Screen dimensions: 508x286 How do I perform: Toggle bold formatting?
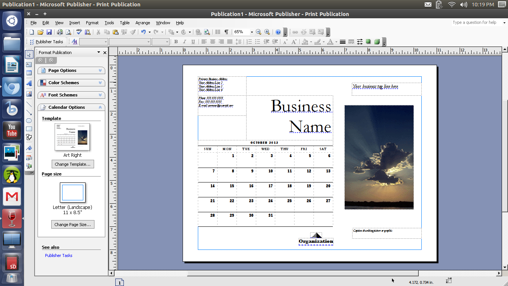176,42
